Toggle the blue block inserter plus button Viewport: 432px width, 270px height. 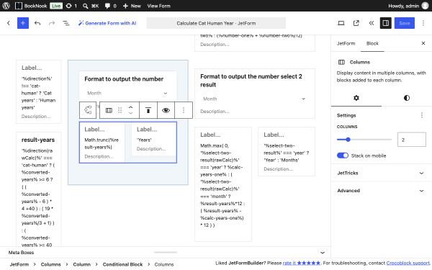tap(23, 23)
